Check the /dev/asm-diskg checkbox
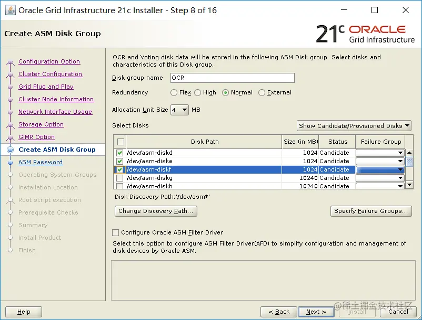This screenshot has width=422, height=320. coord(120,178)
